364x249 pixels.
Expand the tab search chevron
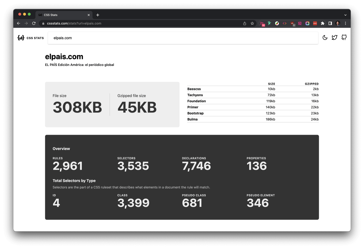(x=345, y=15)
